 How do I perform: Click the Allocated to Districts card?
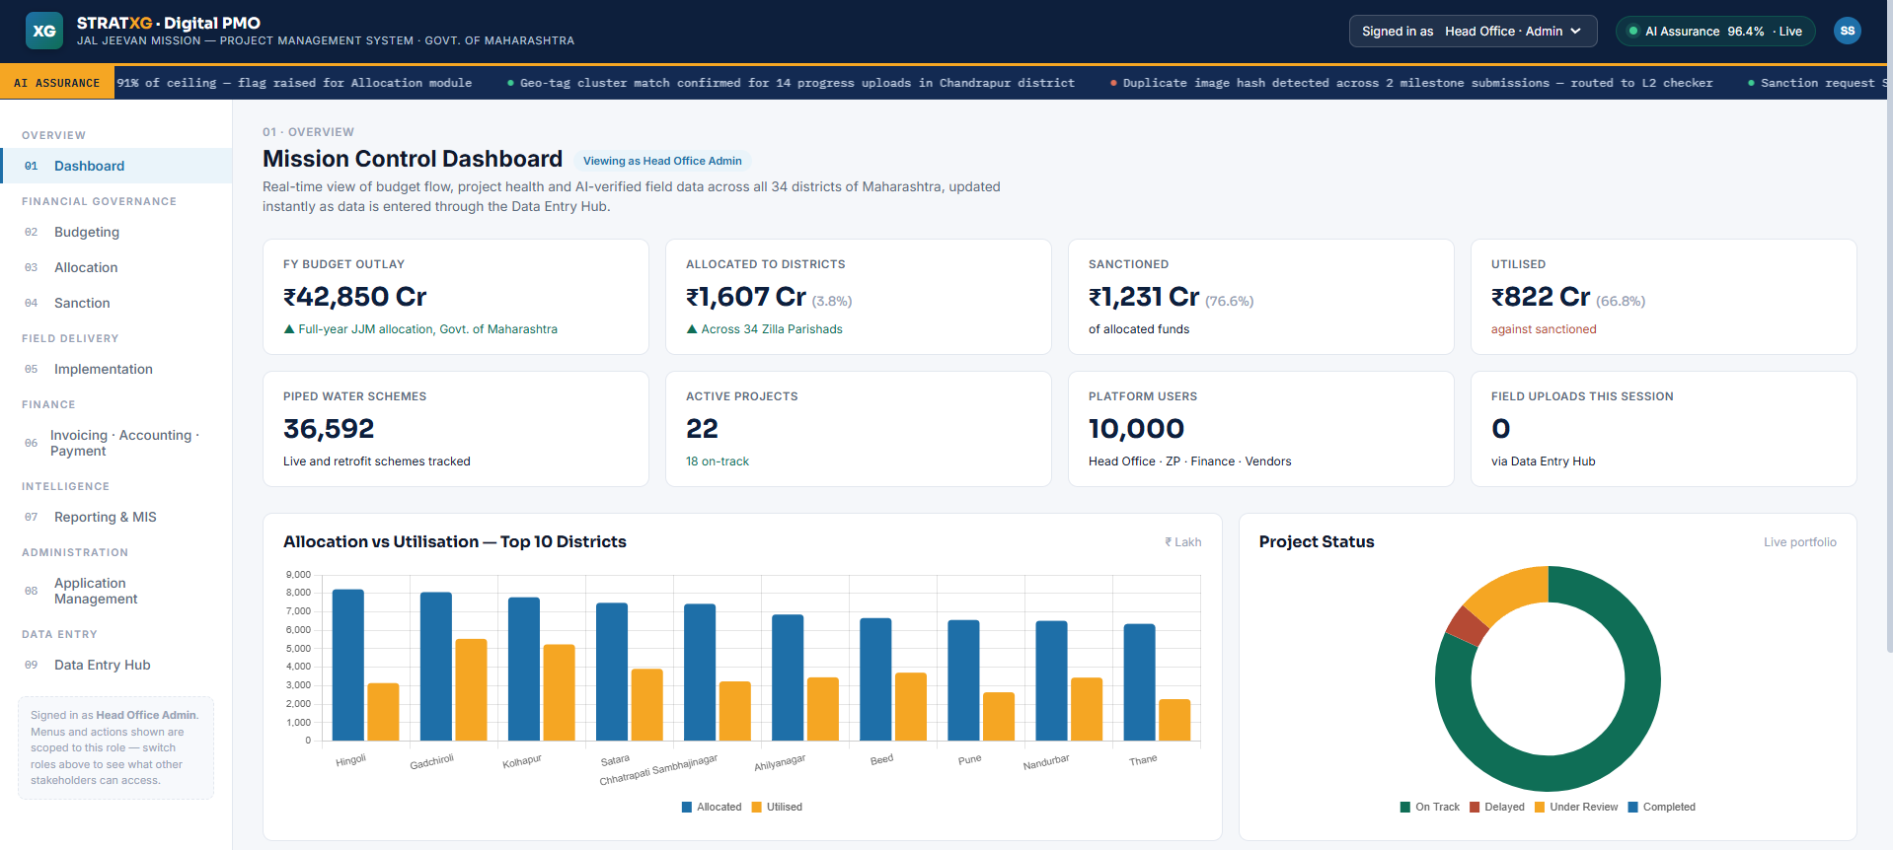859,297
